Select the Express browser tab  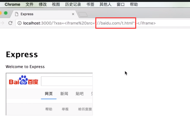click(x=44, y=14)
